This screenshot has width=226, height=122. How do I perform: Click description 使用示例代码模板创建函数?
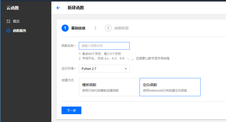(x=100, y=90)
